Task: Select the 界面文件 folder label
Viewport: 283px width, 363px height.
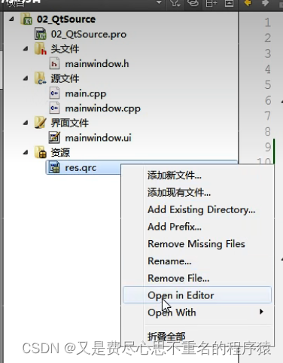Action: pyautogui.click(x=70, y=123)
